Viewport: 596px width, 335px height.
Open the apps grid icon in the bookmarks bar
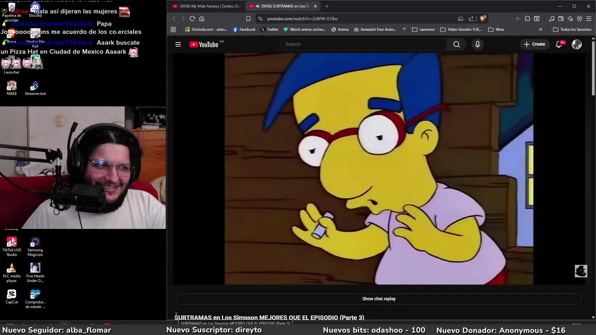(x=173, y=29)
